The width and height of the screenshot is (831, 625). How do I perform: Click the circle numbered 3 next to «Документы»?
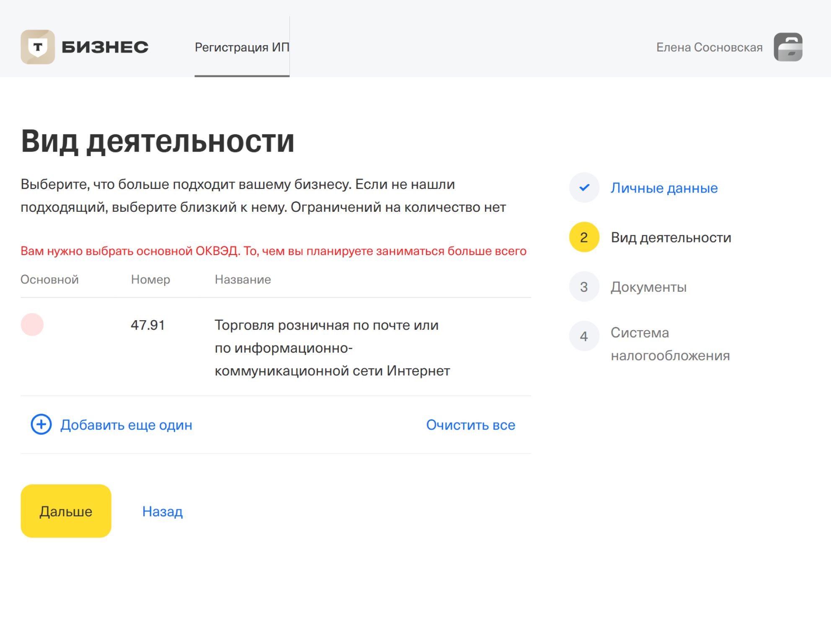584,286
